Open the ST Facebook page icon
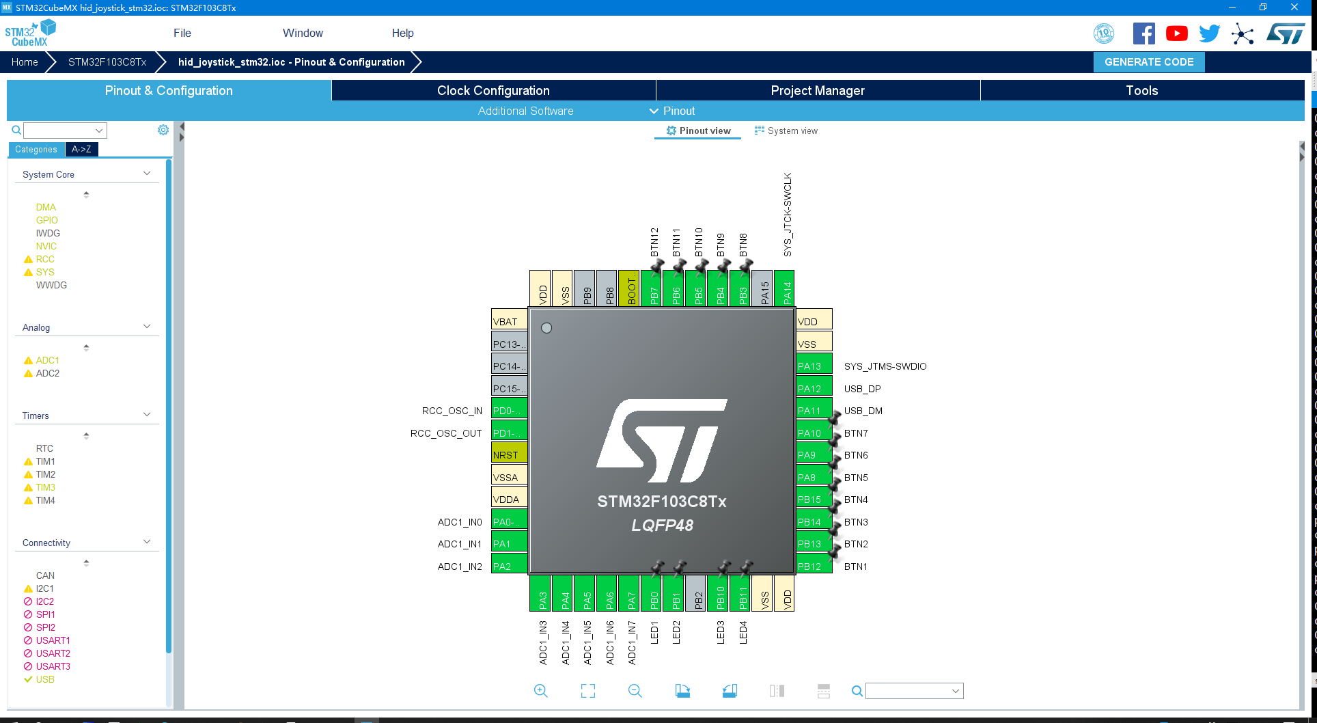 tap(1143, 33)
